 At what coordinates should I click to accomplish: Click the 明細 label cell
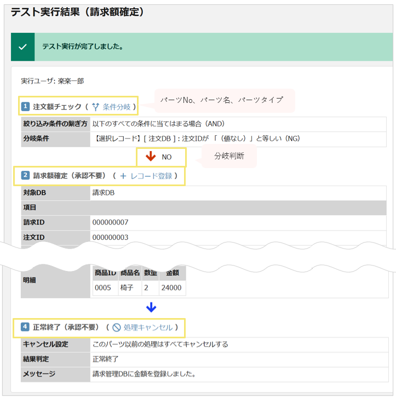(56, 281)
